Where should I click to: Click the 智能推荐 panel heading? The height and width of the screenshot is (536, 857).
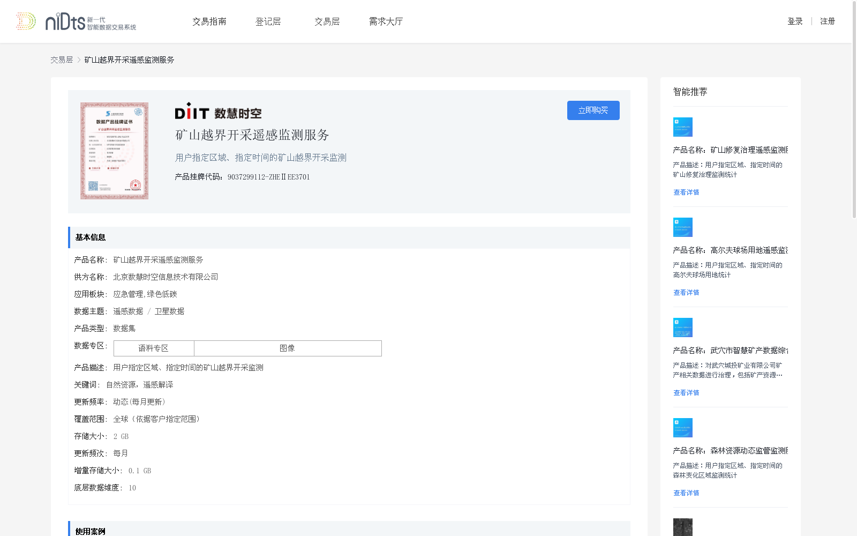[x=690, y=92]
